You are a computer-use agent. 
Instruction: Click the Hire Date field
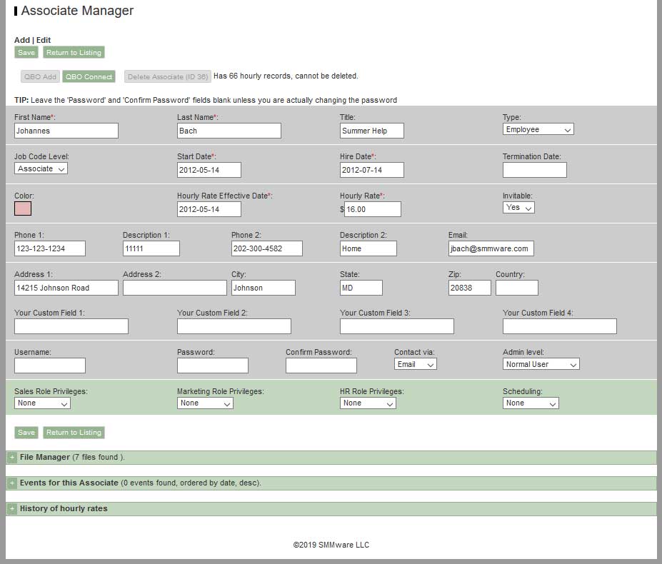point(371,170)
